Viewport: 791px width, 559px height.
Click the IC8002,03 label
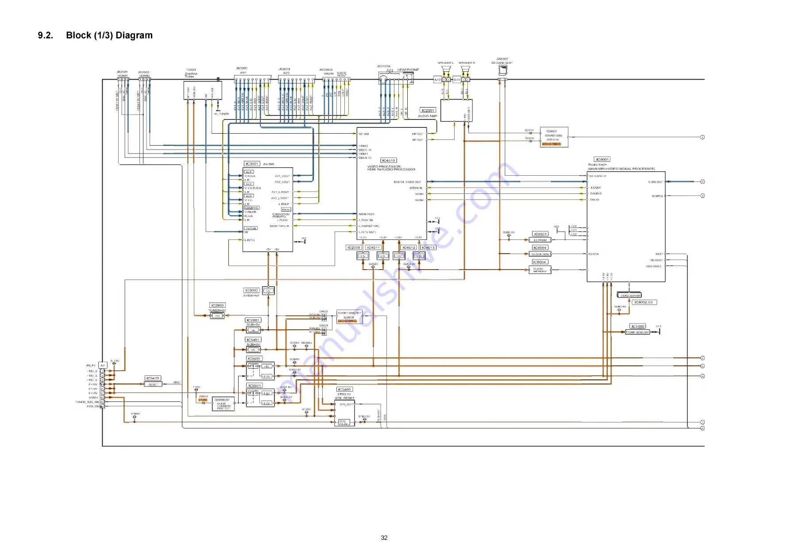coord(644,302)
